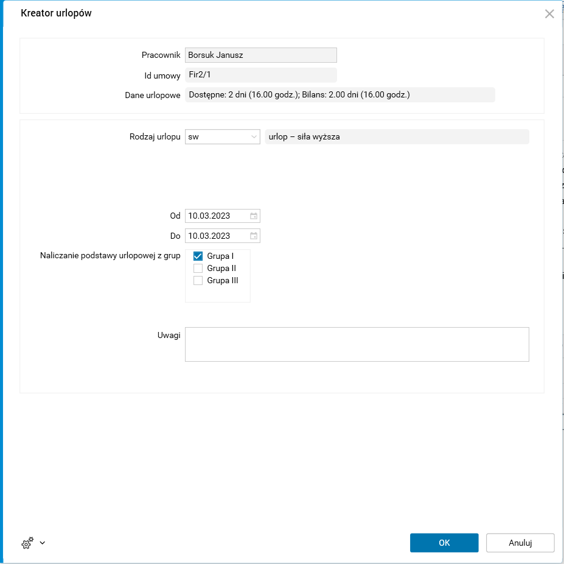Click the 'urlop – siła wyższa' description field

point(395,137)
